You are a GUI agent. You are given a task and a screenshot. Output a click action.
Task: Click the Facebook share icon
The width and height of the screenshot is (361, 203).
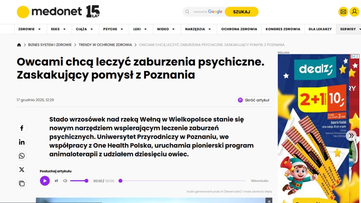(x=22, y=128)
